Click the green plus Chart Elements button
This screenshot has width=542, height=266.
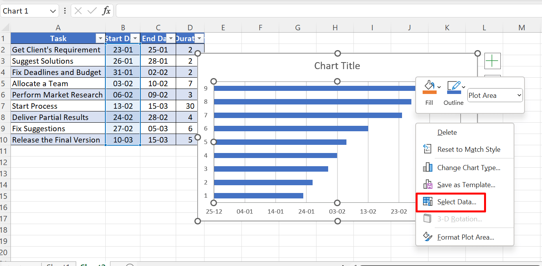coord(492,61)
